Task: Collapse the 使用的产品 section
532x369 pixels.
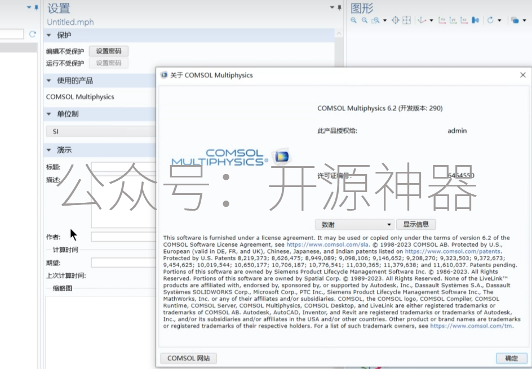Action: click(x=48, y=81)
